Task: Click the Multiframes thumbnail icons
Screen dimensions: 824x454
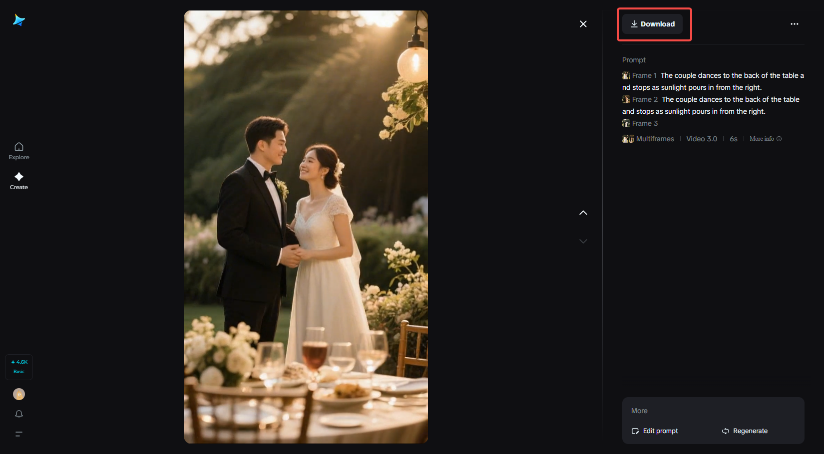Action: tap(628, 139)
